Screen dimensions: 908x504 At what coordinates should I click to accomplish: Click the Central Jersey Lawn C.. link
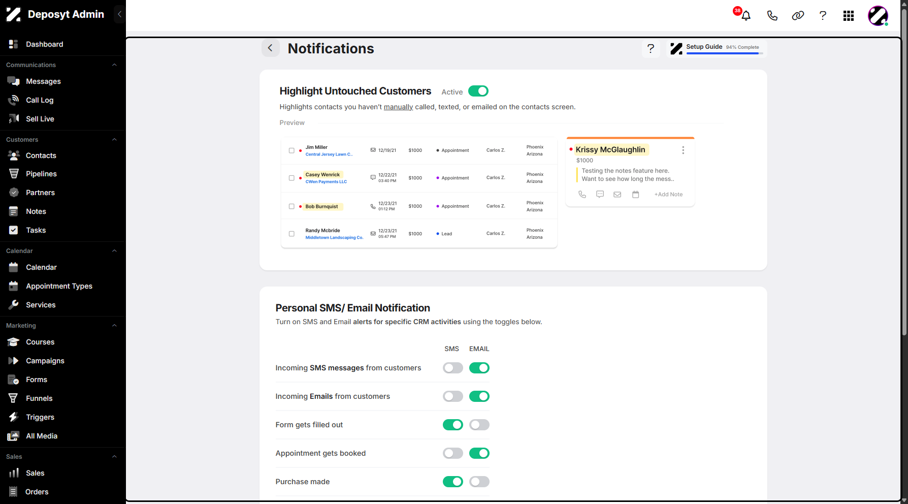pyautogui.click(x=329, y=154)
